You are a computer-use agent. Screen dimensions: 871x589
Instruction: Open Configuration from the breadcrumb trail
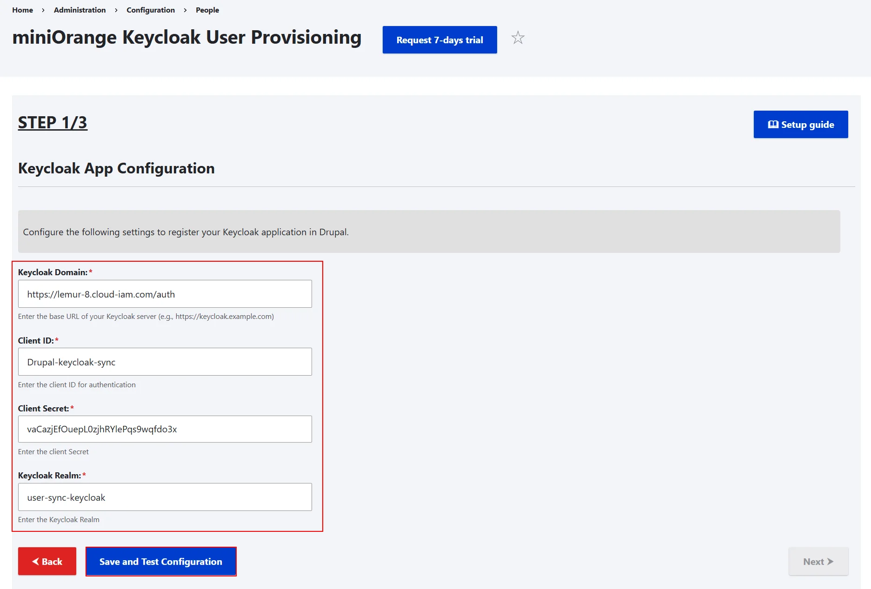(150, 10)
